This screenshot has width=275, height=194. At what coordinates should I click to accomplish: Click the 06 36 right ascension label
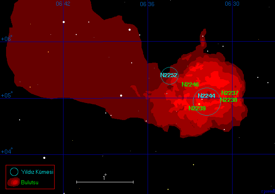[x=147, y=4]
